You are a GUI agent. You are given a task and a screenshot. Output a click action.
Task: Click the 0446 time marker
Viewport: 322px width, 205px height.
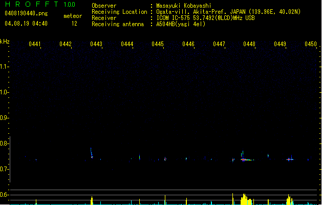point(188,44)
